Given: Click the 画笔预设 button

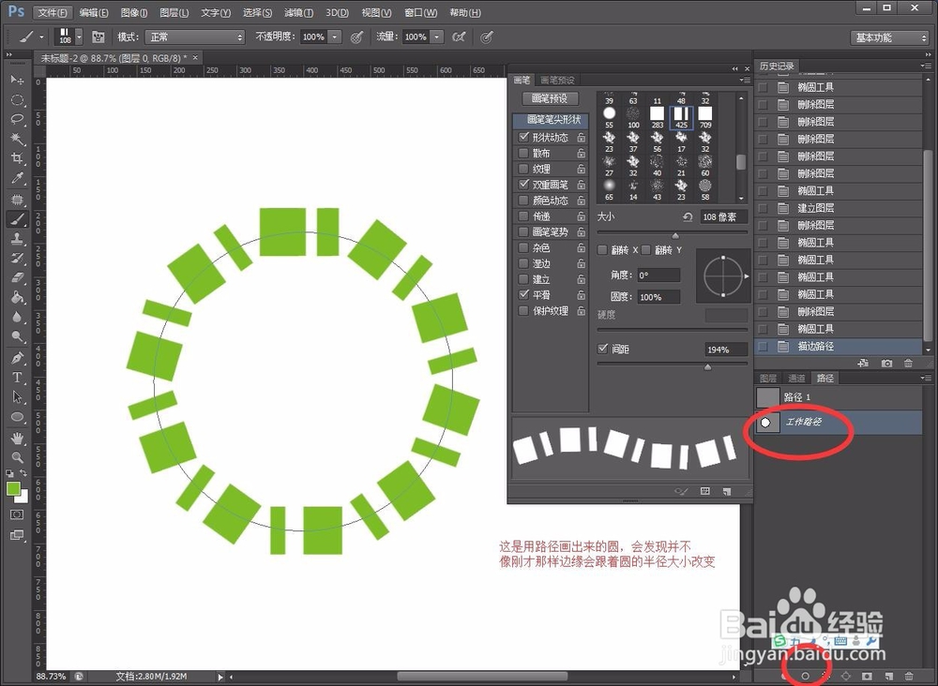Looking at the screenshot, I should [551, 98].
